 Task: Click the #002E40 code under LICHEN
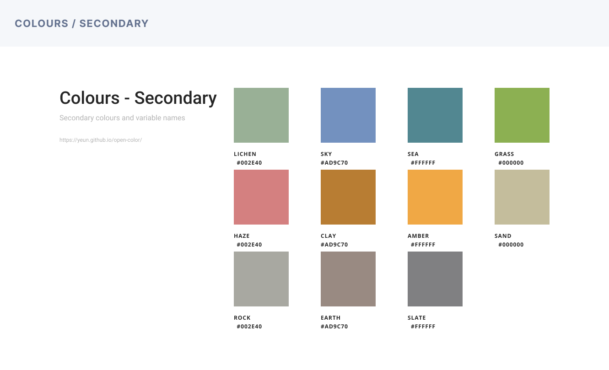pos(249,163)
